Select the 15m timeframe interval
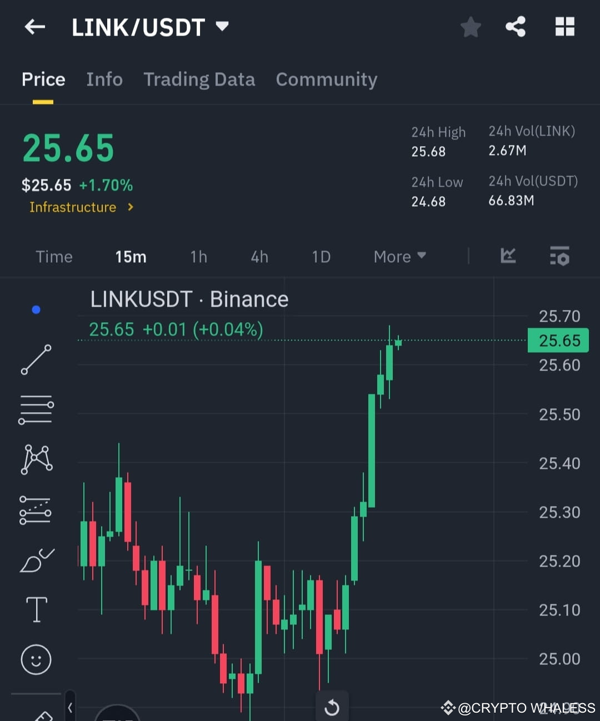The height and width of the screenshot is (721, 600). [131, 256]
